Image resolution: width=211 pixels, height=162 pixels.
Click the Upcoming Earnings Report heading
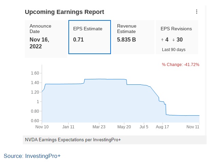click(64, 12)
